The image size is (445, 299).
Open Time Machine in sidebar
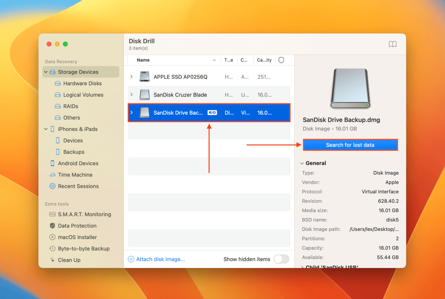tap(75, 175)
